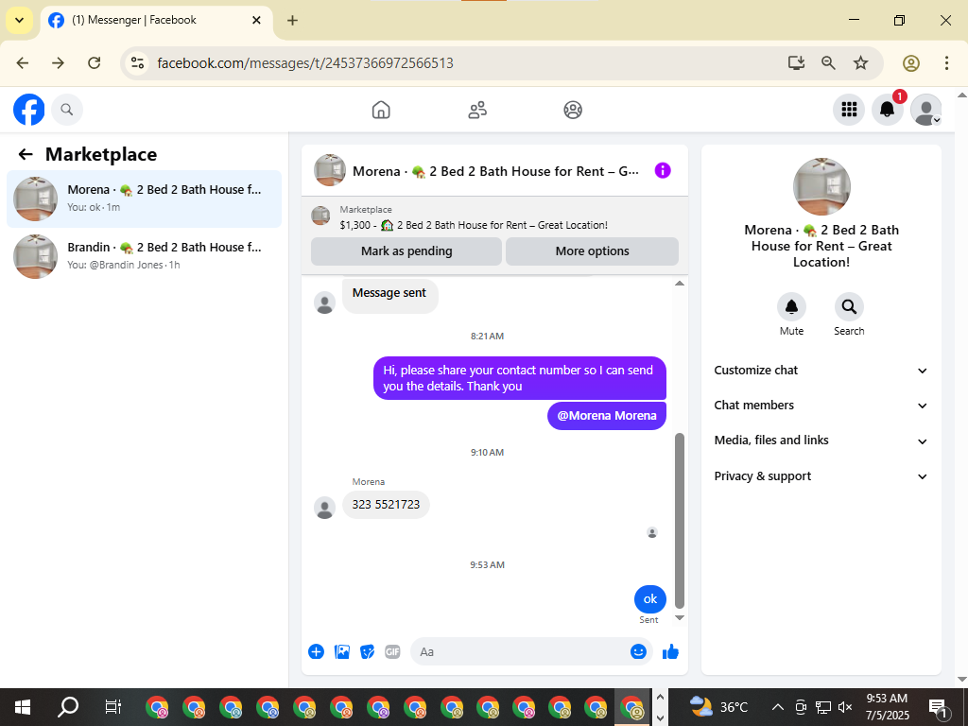The width and height of the screenshot is (968, 726).
Task: Click Mark as pending button
Action: click(x=406, y=251)
